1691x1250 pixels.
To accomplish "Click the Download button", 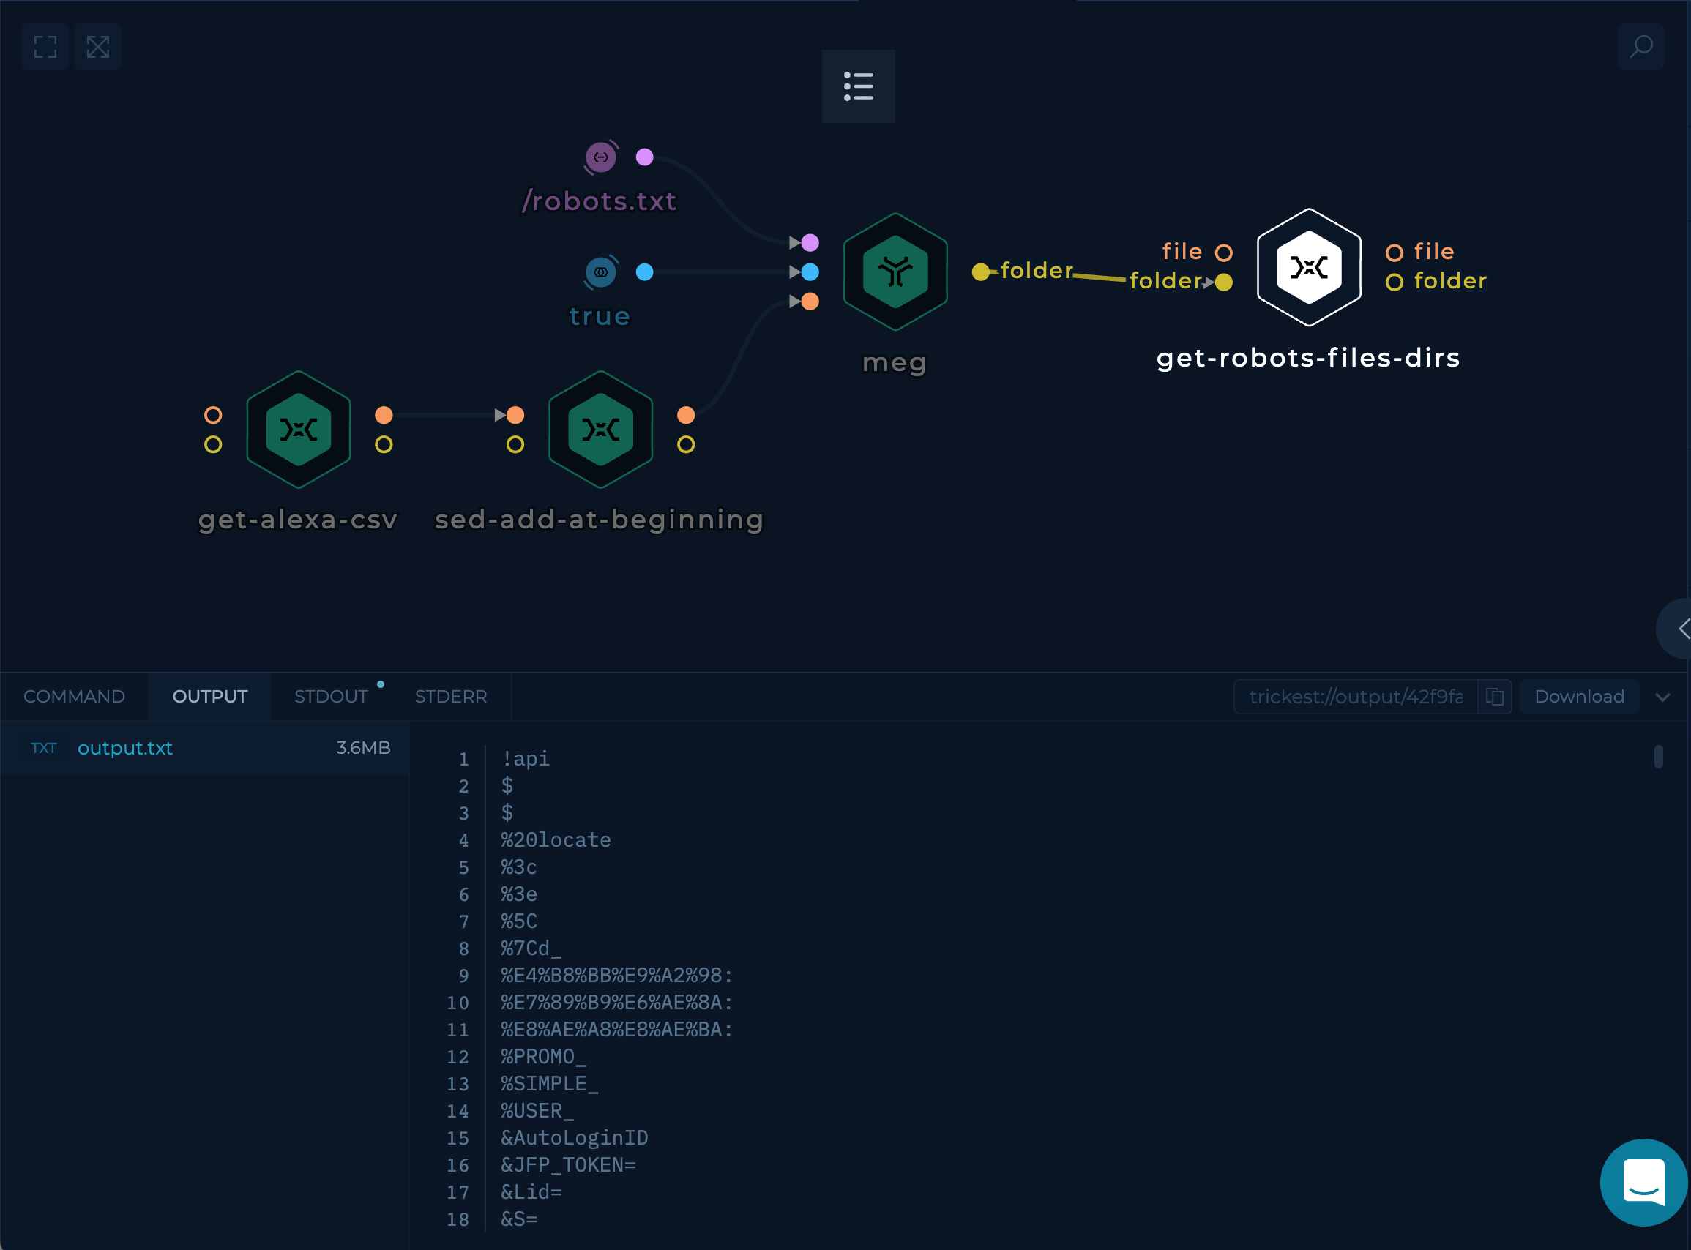I will pyautogui.click(x=1579, y=696).
